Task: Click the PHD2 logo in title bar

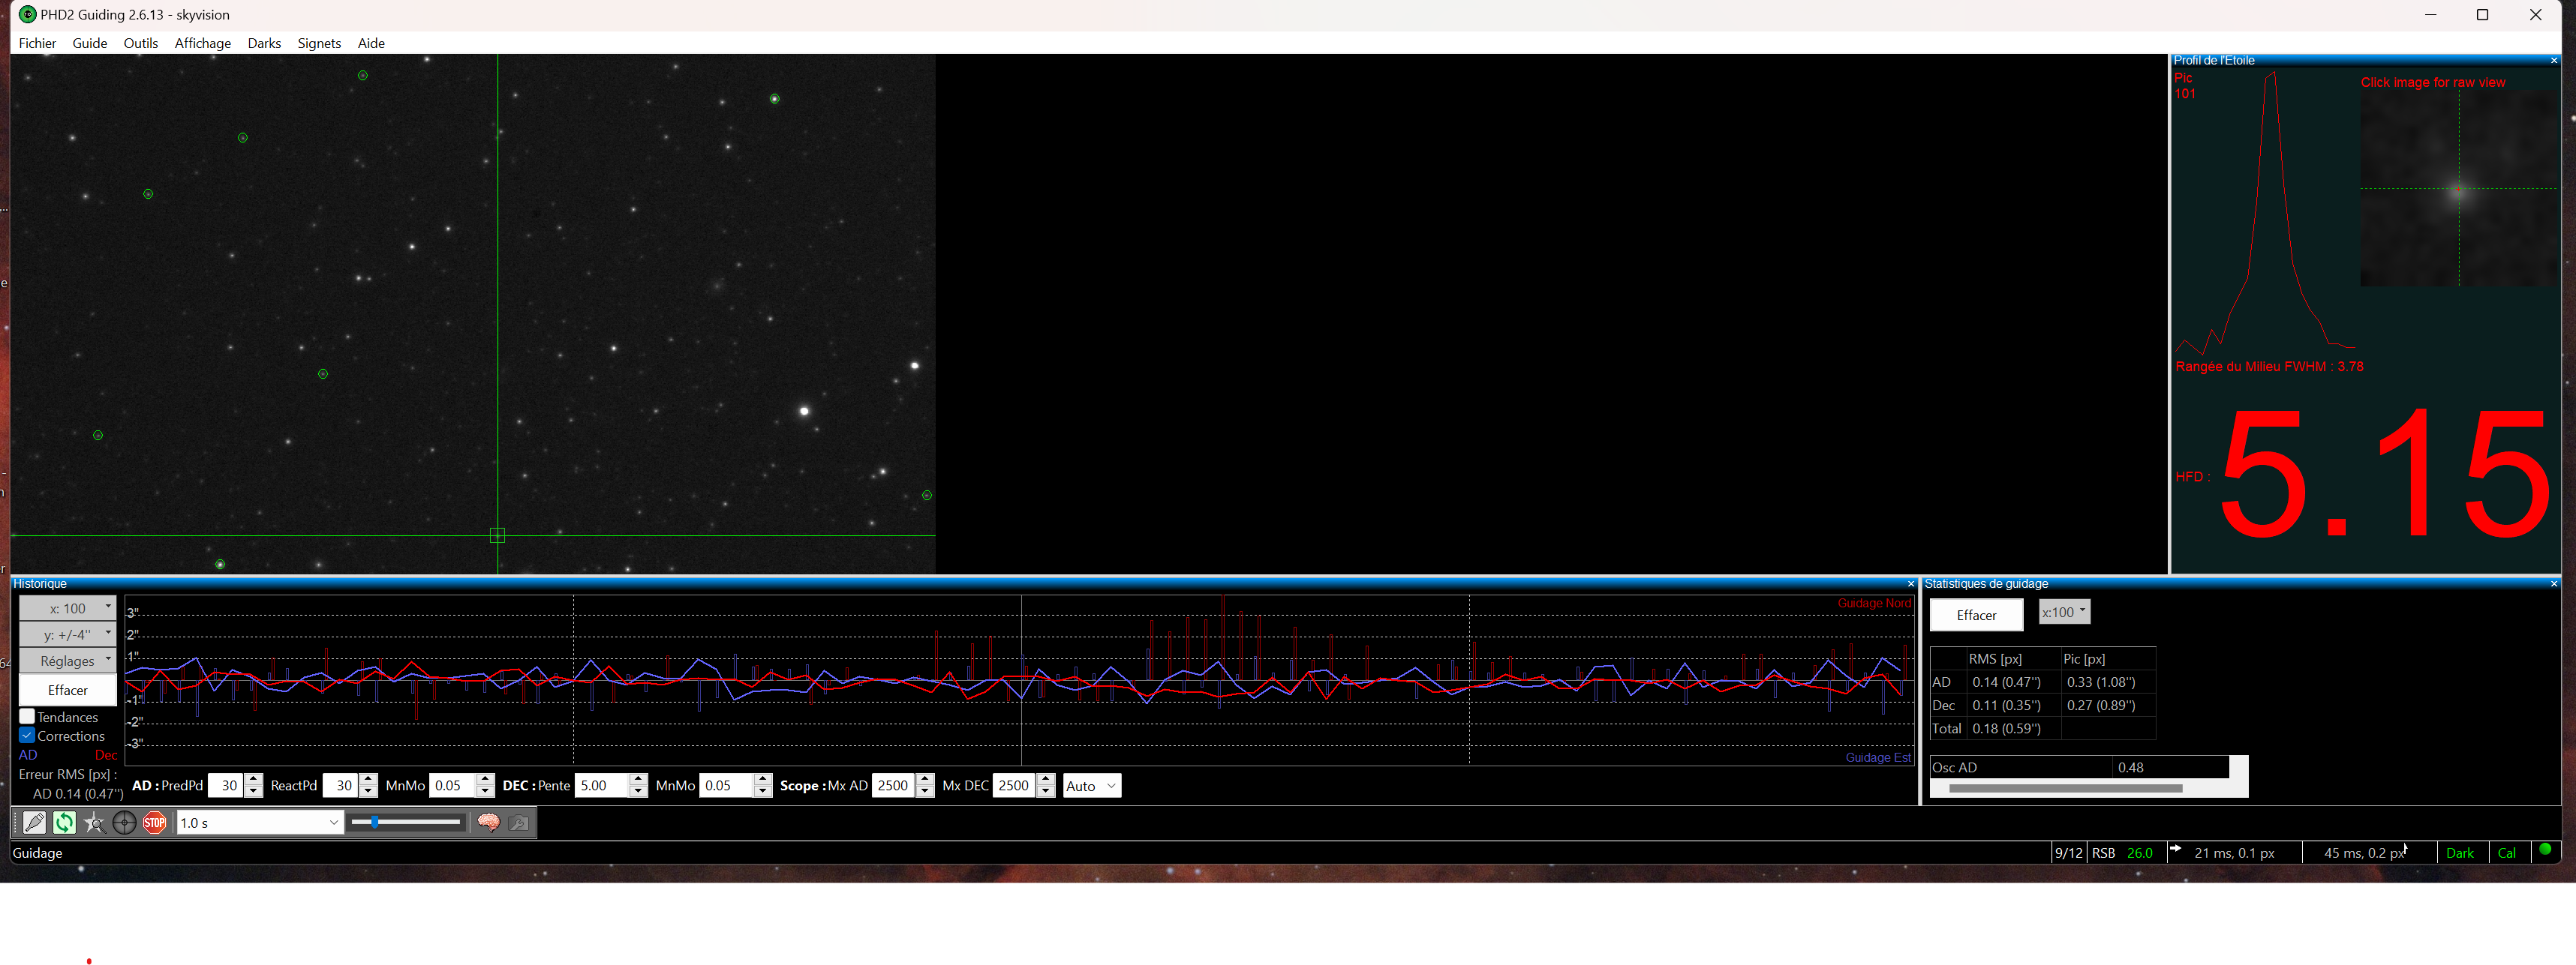Action: (27, 14)
